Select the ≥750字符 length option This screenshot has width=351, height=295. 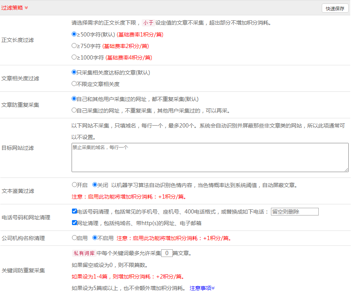coord(74,46)
